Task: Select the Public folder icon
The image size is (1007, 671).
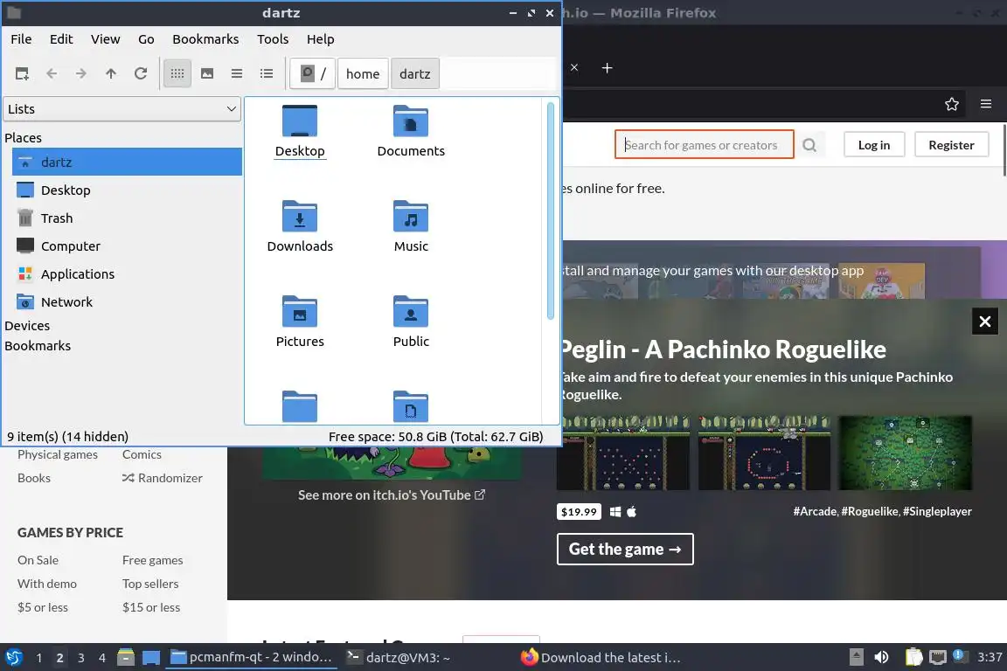Action: click(411, 311)
